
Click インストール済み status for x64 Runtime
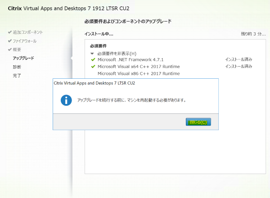(x=238, y=66)
